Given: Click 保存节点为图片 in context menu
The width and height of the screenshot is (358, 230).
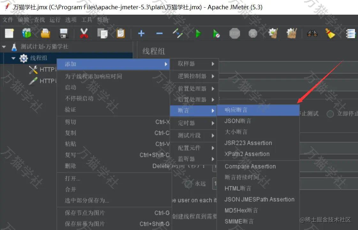Looking at the screenshot, I should [113, 213].
